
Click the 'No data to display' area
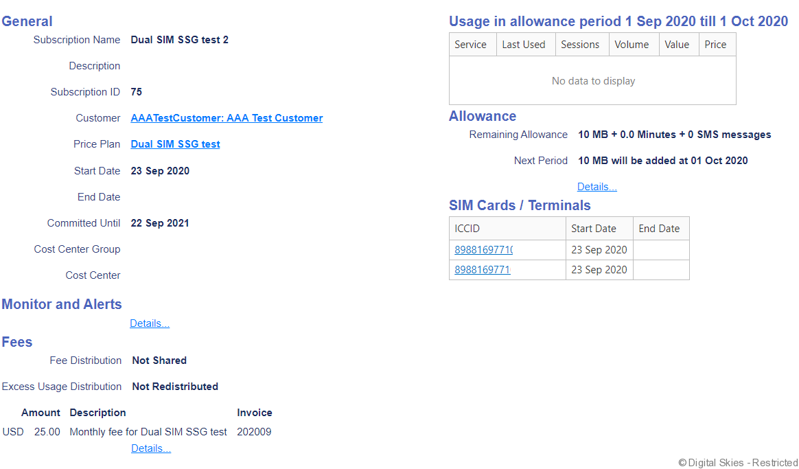(593, 81)
